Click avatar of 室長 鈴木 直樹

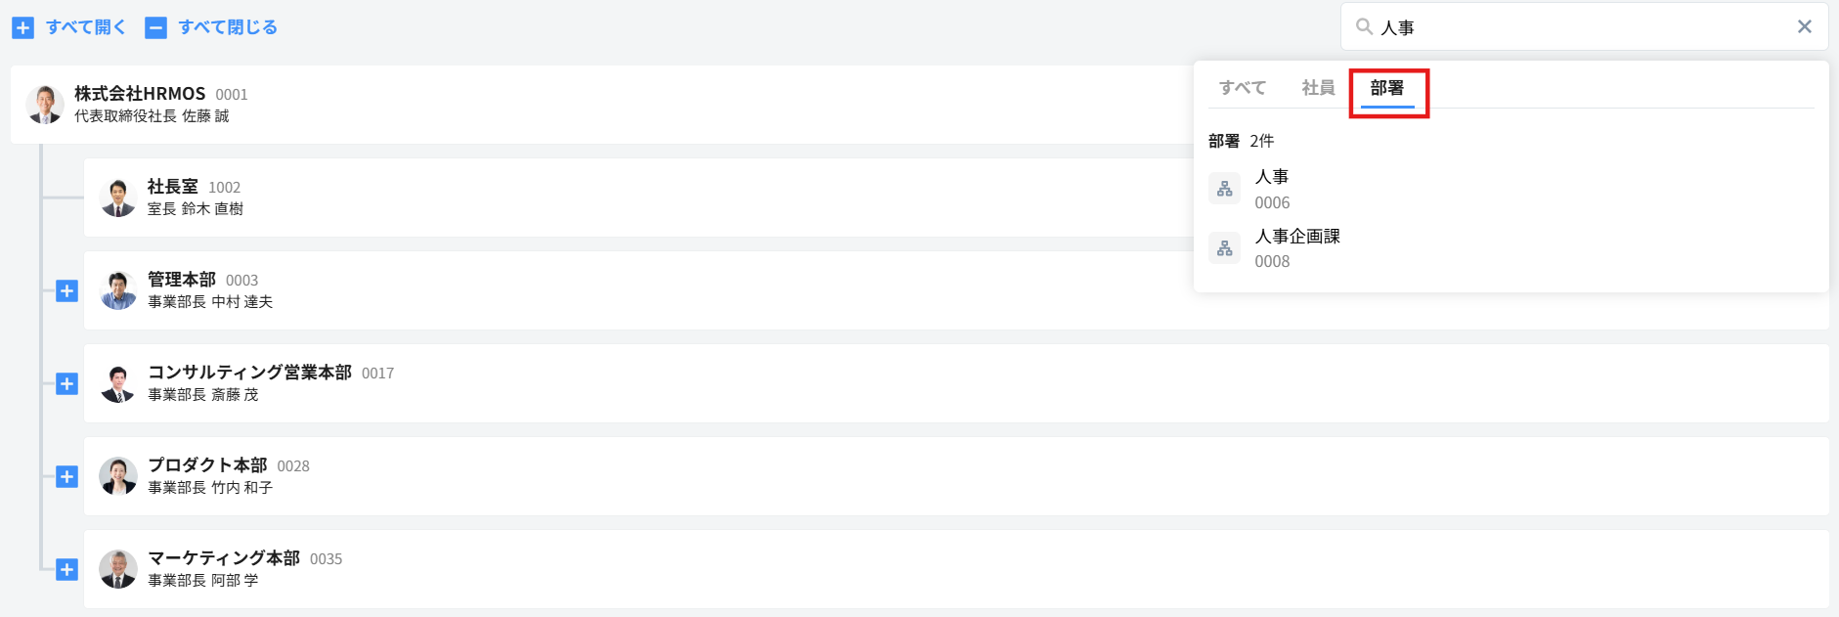click(118, 198)
